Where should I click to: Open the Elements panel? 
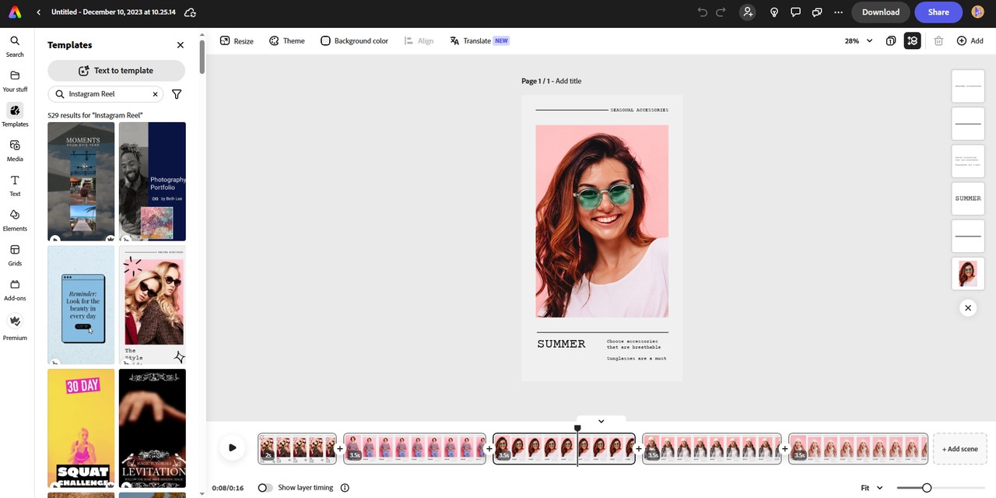pyautogui.click(x=15, y=220)
